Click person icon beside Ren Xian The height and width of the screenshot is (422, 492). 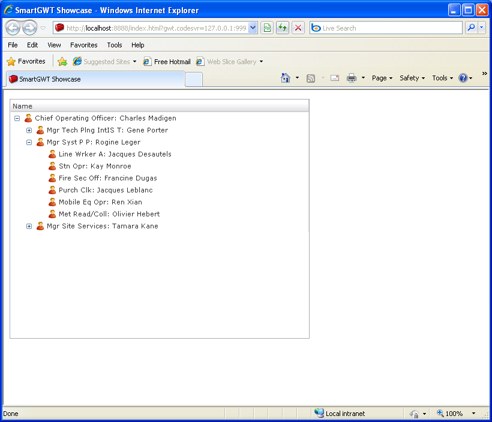pyautogui.click(x=52, y=202)
